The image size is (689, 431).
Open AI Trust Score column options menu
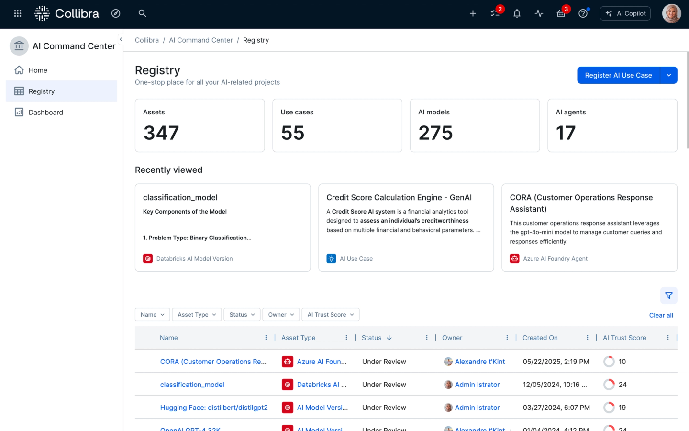[x=668, y=338]
